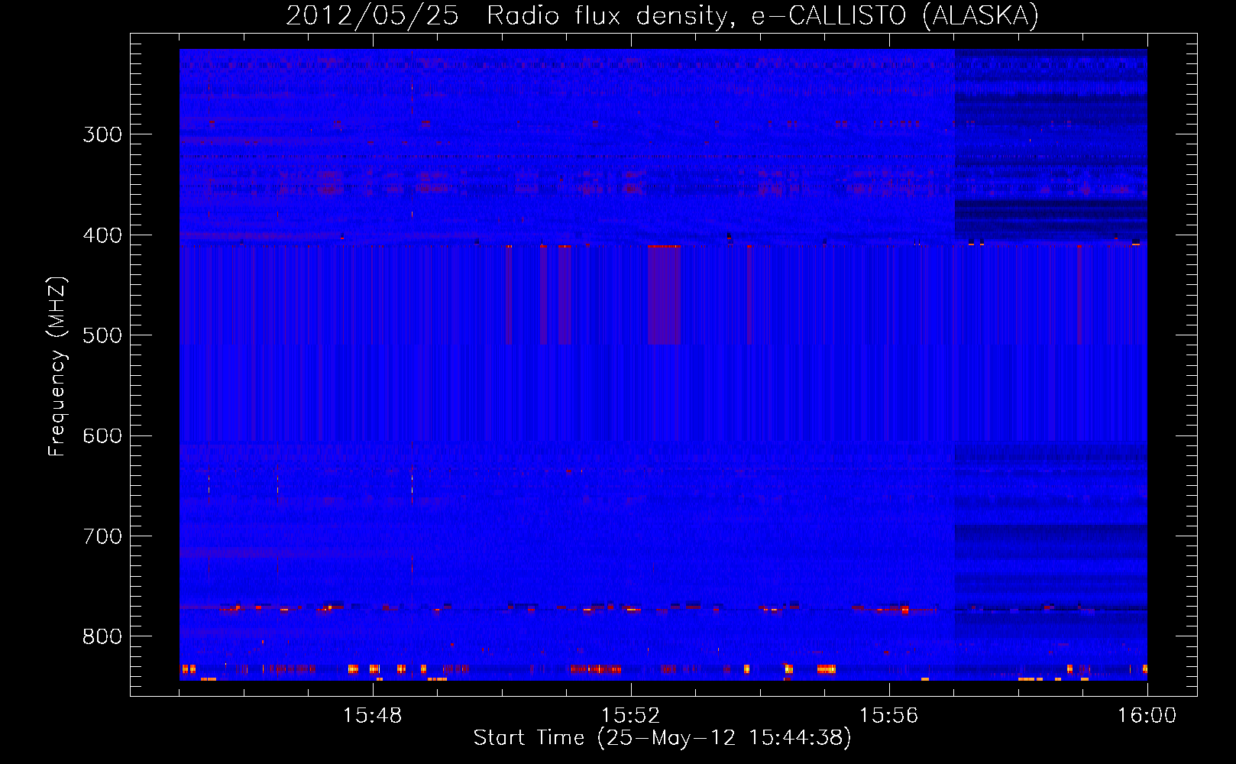This screenshot has height=764, width=1236.
Task: Click the 400 frequency tick label
Action: [x=102, y=235]
